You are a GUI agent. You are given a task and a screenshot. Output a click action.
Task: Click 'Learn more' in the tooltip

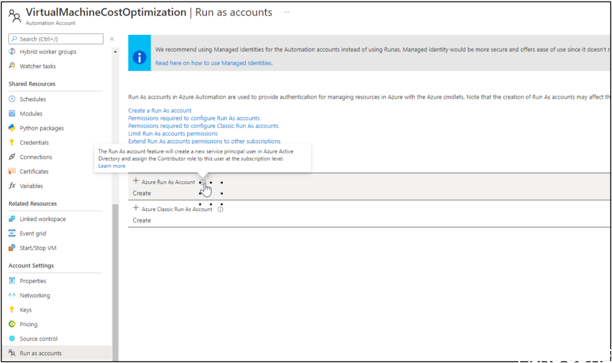pos(112,166)
